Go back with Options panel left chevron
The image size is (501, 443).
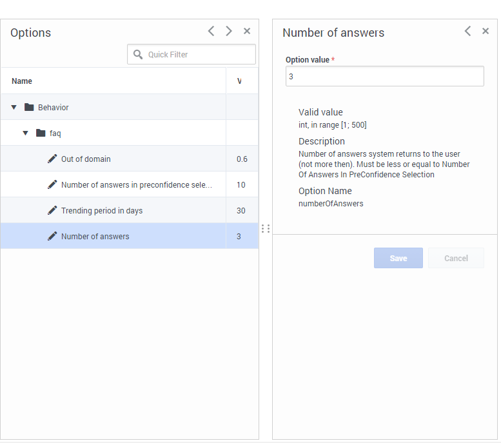tap(211, 31)
